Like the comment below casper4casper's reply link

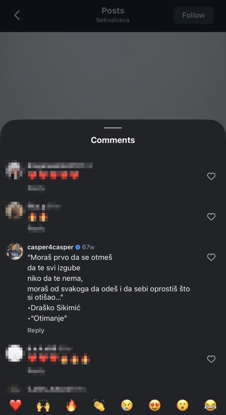click(211, 359)
